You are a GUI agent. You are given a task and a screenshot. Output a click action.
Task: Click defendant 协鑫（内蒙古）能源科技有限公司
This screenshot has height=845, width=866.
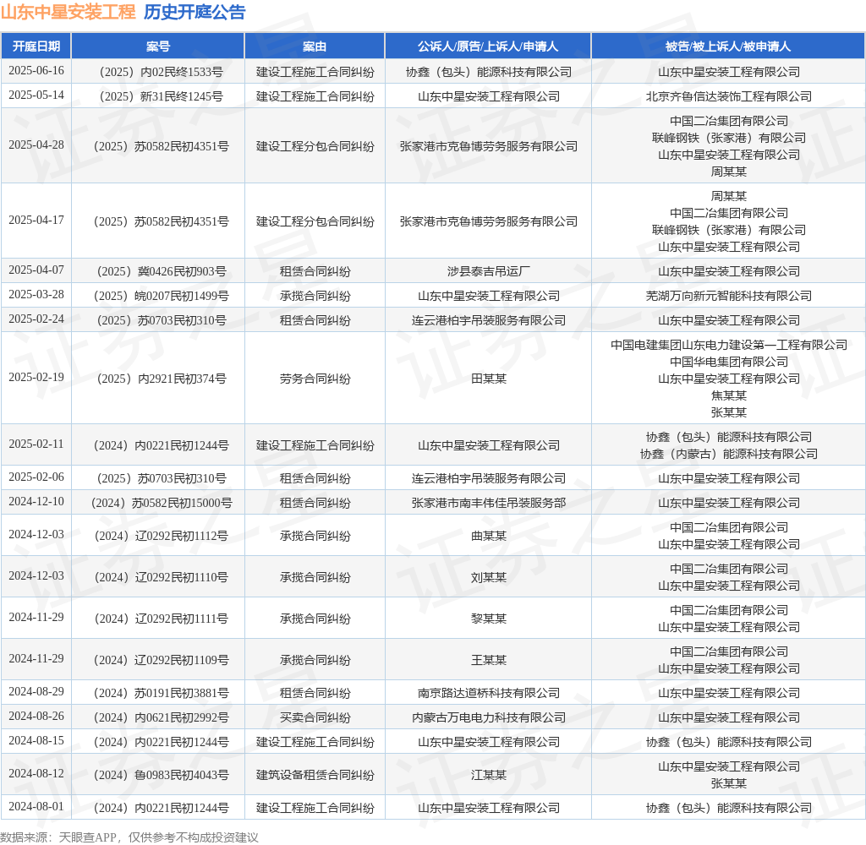tap(728, 454)
